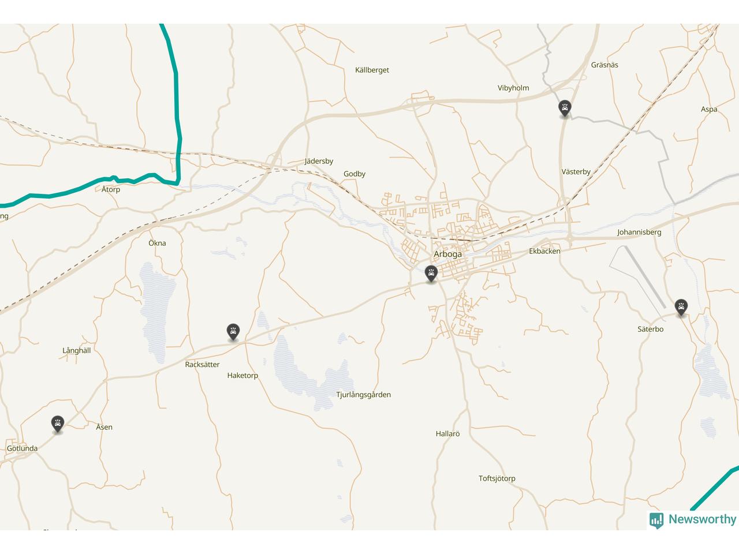The height and width of the screenshot is (554, 739).
Task: Select the Johannisberg label on map
Action: point(639,233)
